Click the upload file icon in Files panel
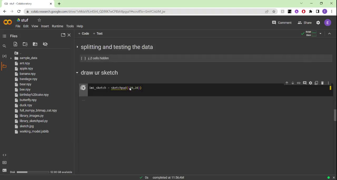 [15, 44]
